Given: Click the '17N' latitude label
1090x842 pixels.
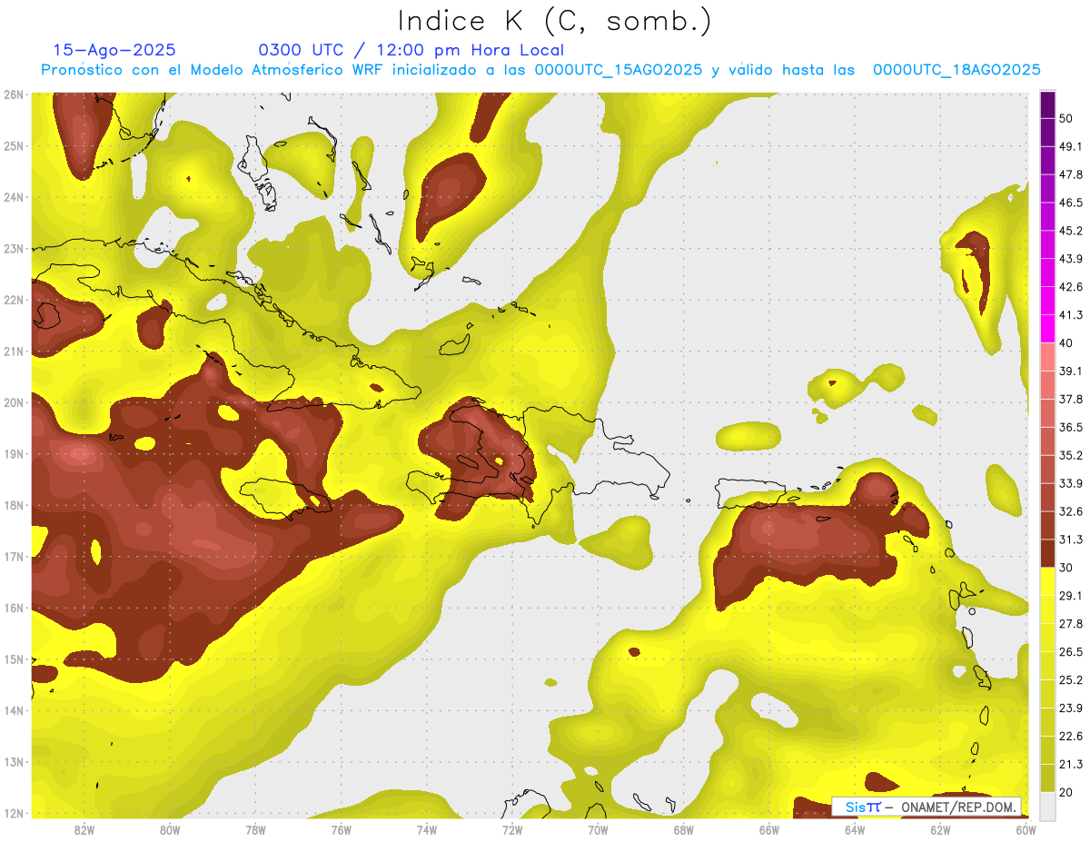Looking at the screenshot, I should 13,556.
